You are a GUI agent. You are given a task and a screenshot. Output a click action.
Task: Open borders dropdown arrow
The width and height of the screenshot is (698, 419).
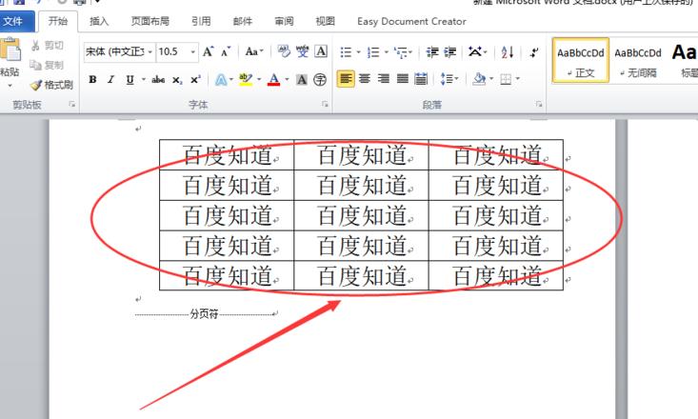pos(518,79)
